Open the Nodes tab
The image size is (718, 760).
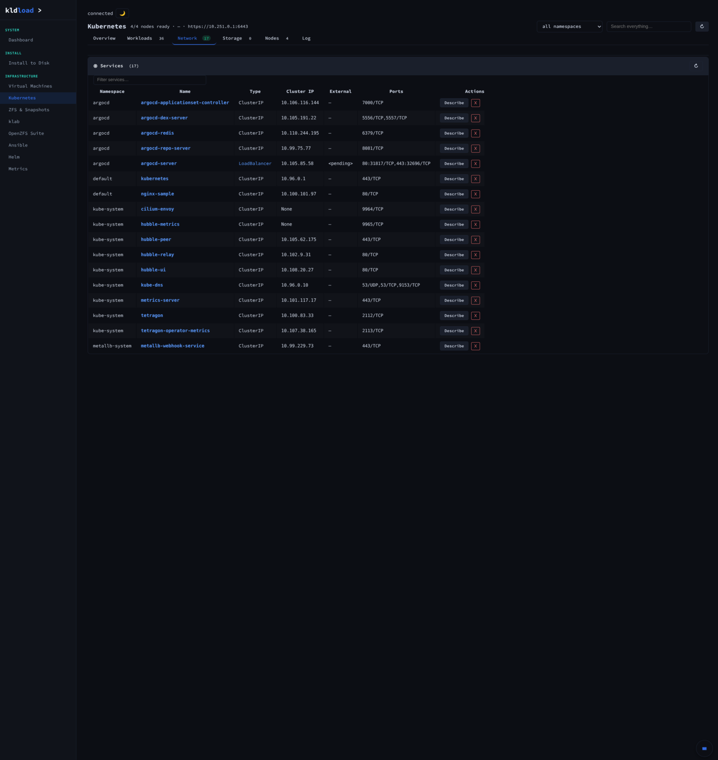(276, 38)
